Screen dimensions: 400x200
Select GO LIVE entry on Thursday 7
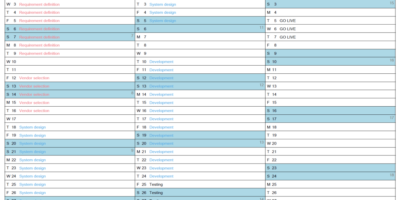tap(287, 37)
